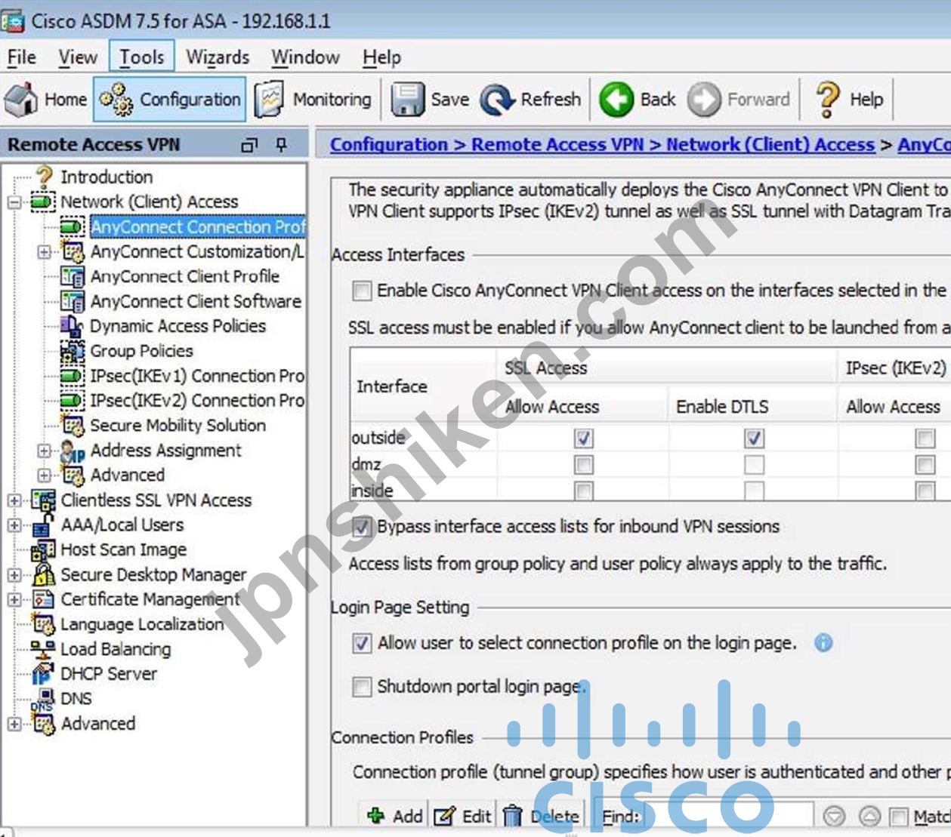Open the Configuration view gears icon

pos(117,100)
